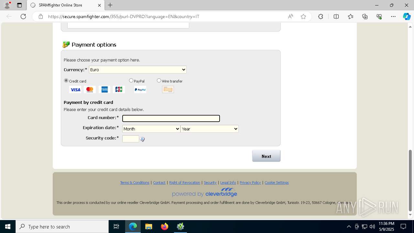Open the Security footer link
Screen dimensions: 414x233
pyautogui.click(x=210, y=183)
